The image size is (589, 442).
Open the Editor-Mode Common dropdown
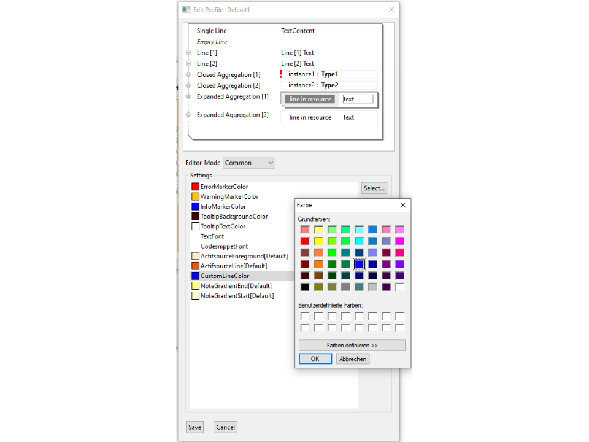pos(248,163)
